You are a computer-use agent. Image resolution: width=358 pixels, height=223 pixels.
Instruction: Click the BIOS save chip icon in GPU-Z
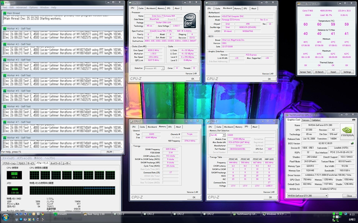point(352,143)
